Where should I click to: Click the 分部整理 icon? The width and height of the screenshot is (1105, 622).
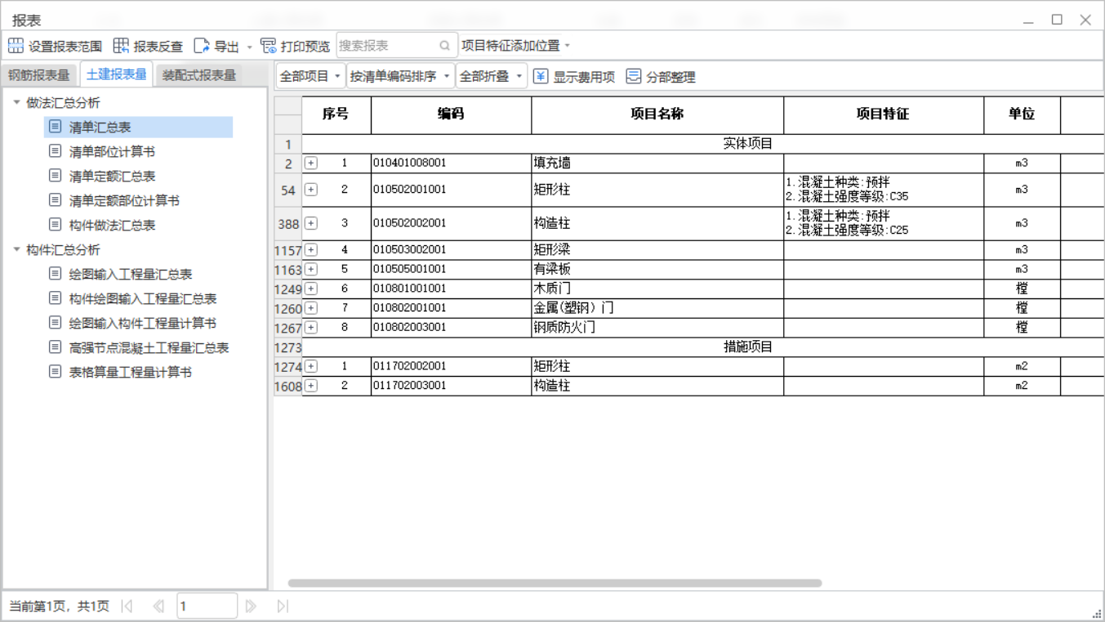click(634, 76)
